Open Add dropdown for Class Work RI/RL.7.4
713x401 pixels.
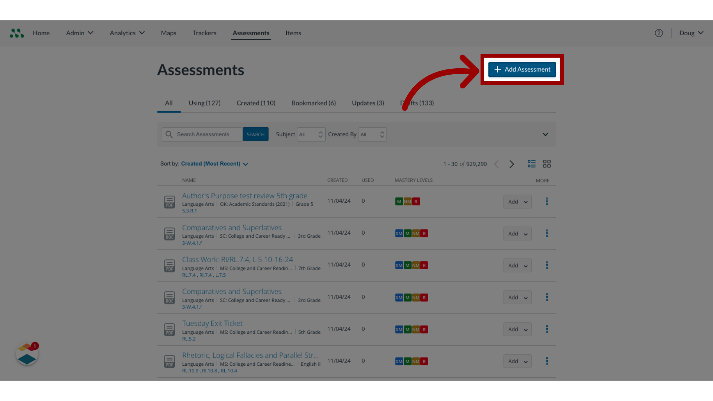tap(517, 265)
